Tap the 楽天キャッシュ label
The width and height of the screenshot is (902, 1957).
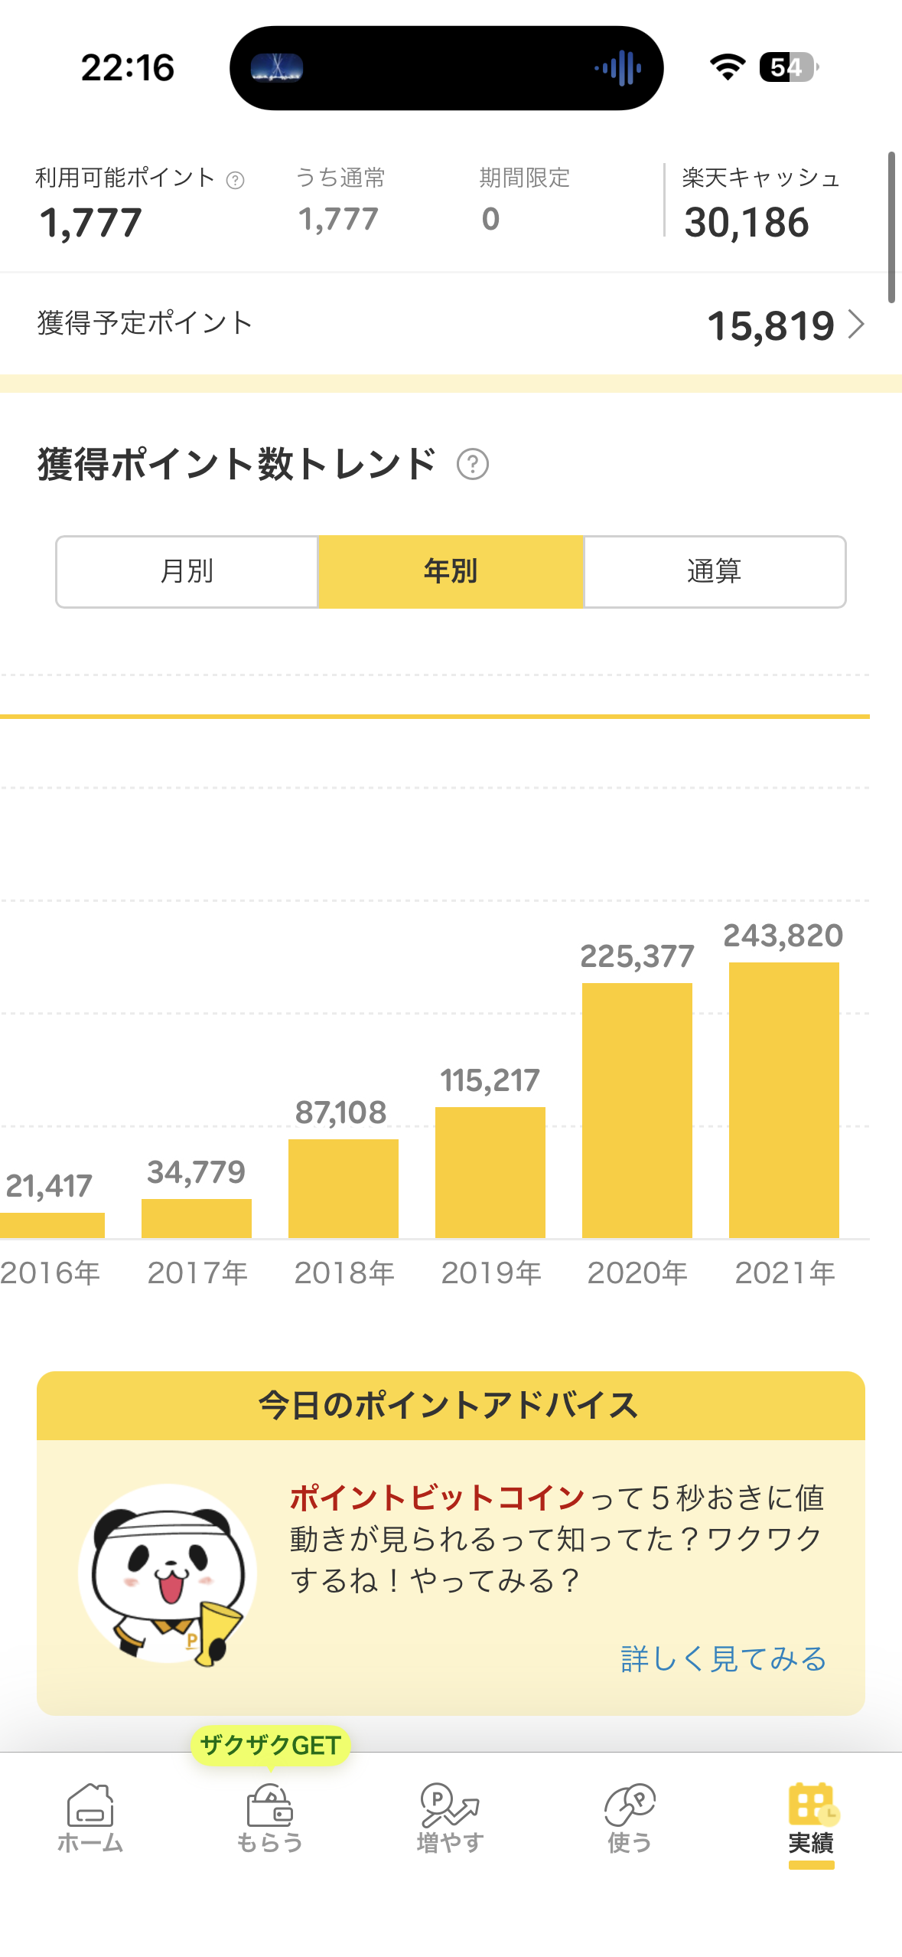coord(761,178)
